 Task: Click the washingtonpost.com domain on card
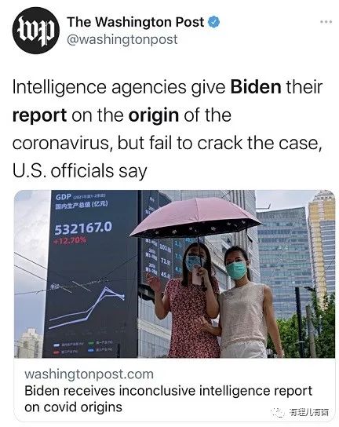[x=89, y=374]
